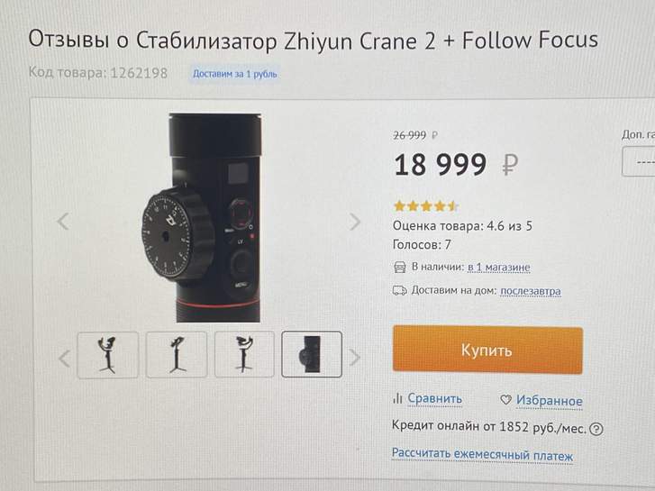The height and width of the screenshot is (491, 655).
Task: Open the Доп. гарантия dropdown box
Action: point(638,162)
